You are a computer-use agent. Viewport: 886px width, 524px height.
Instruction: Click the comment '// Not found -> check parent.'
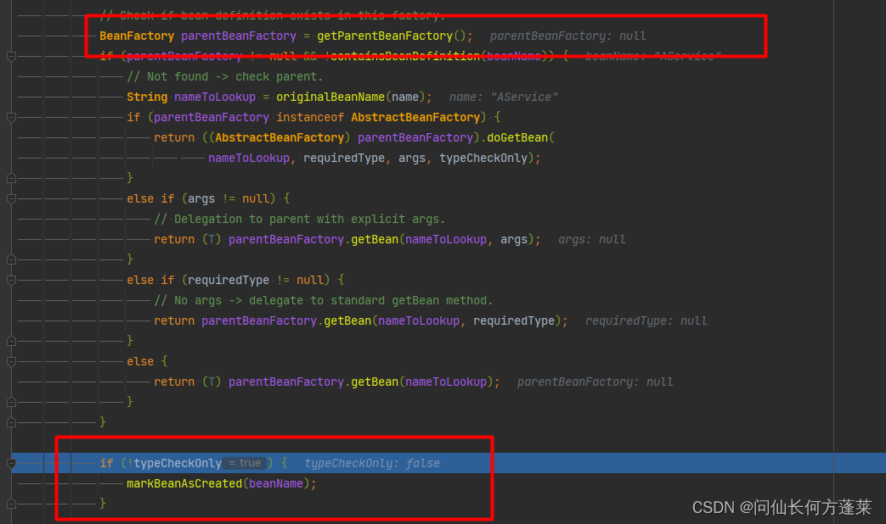pyautogui.click(x=225, y=76)
